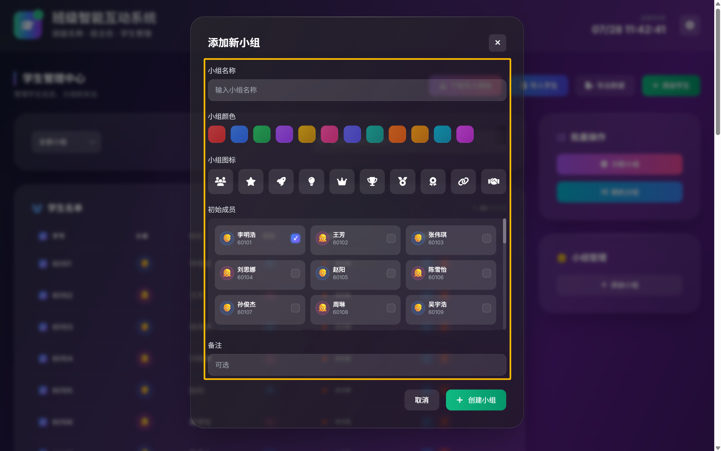Select the rocket group icon
The height and width of the screenshot is (451, 721).
tap(281, 181)
